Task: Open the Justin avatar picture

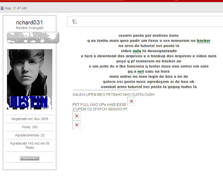Action: tap(29, 79)
